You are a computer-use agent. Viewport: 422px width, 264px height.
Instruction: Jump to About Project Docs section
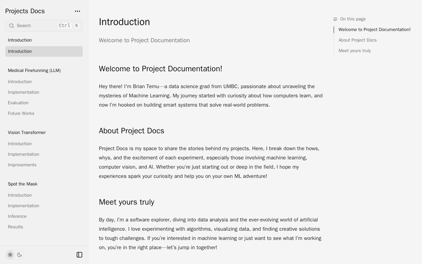pyautogui.click(x=357, y=40)
